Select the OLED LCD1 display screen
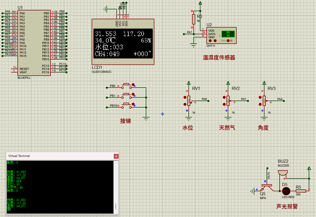 [123, 43]
